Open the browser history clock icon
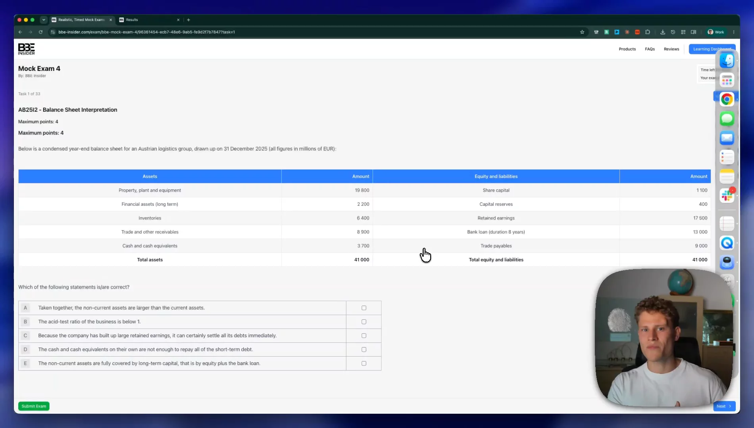Viewport: 754px width, 428px height. pos(673,32)
